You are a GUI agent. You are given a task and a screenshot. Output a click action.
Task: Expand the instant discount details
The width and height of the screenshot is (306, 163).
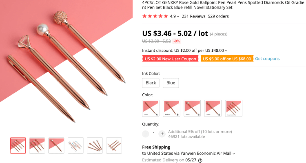(x=226, y=51)
